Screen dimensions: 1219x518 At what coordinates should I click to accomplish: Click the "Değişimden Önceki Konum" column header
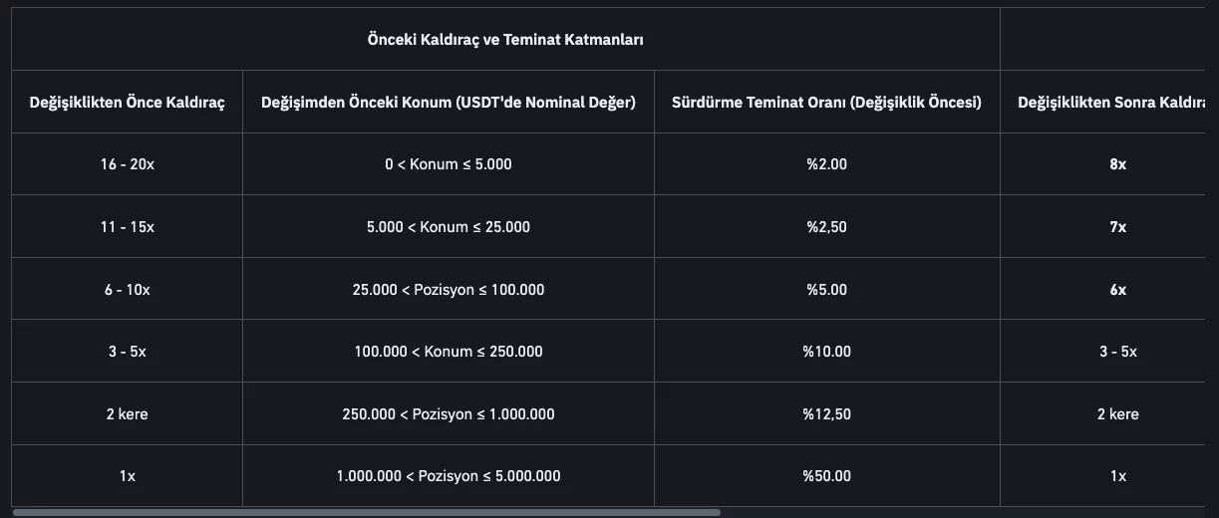tap(449, 102)
